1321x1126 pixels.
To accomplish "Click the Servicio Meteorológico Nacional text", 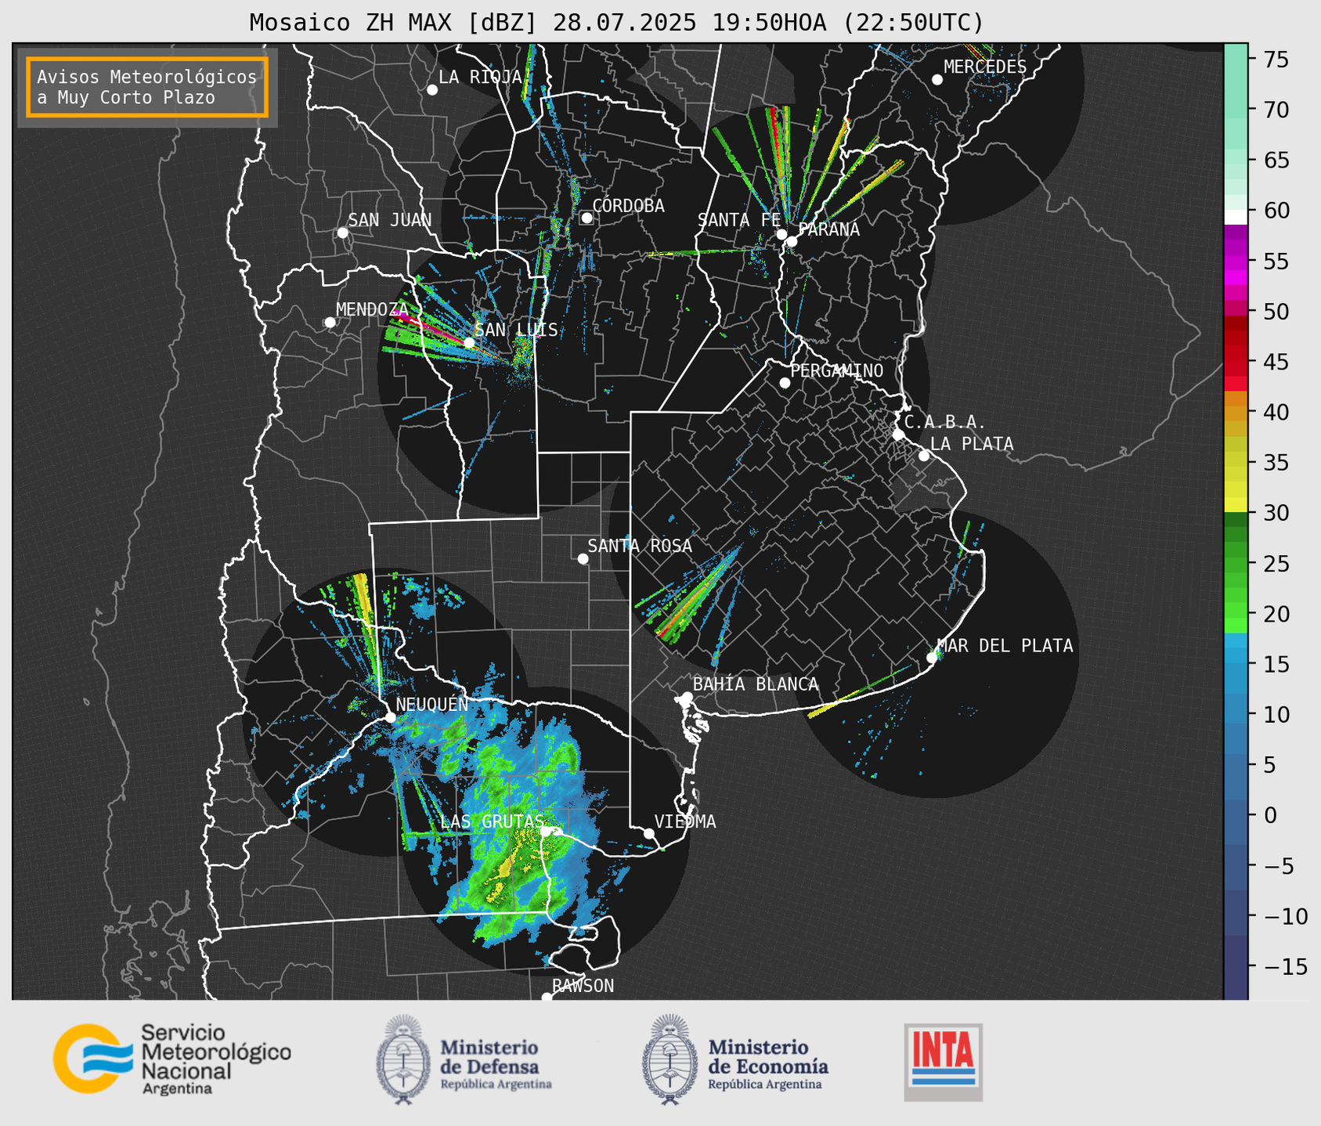I will point(215,1059).
